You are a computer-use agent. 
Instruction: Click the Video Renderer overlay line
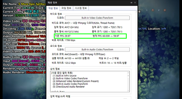[24, 36]
